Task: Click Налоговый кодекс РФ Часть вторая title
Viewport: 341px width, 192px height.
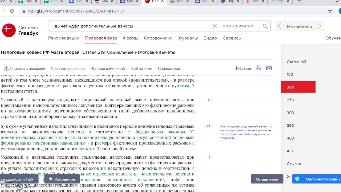Action: tap(40, 52)
